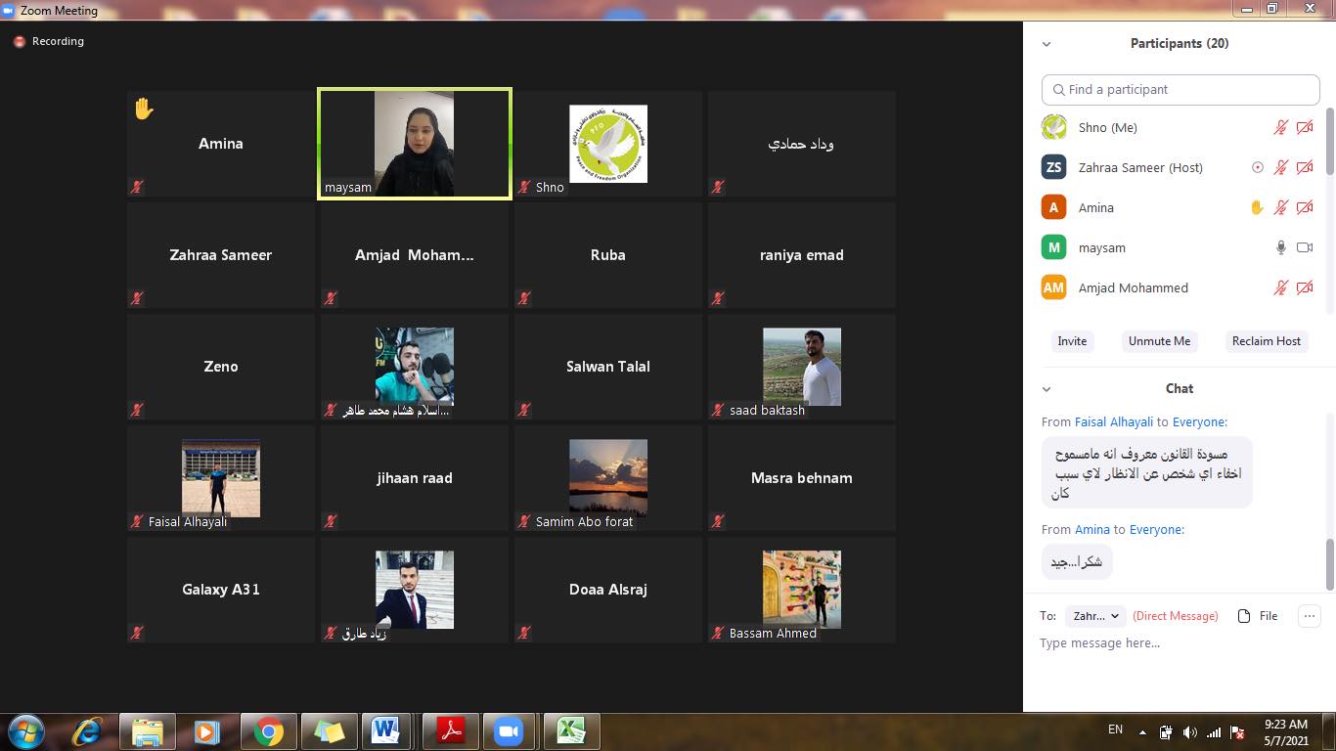
Task: Collapse the Chat panel chevron
Action: click(x=1047, y=389)
